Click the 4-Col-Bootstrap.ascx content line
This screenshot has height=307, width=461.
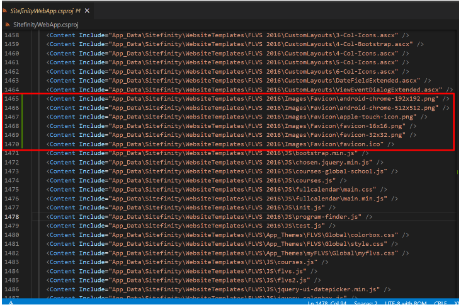pyautogui.click(x=235, y=44)
